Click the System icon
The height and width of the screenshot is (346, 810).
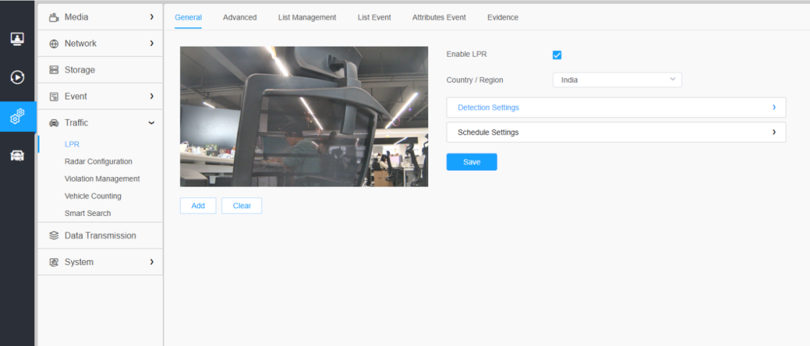click(x=54, y=262)
